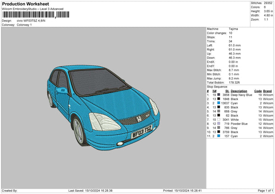The height and width of the screenshot is (194, 275).
Task: Click the Grey 668 thread swatch
Action: [218, 111]
